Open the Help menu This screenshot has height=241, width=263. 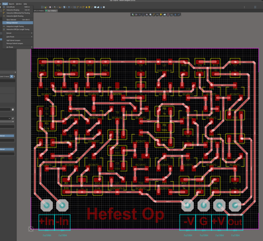pos(25,4)
